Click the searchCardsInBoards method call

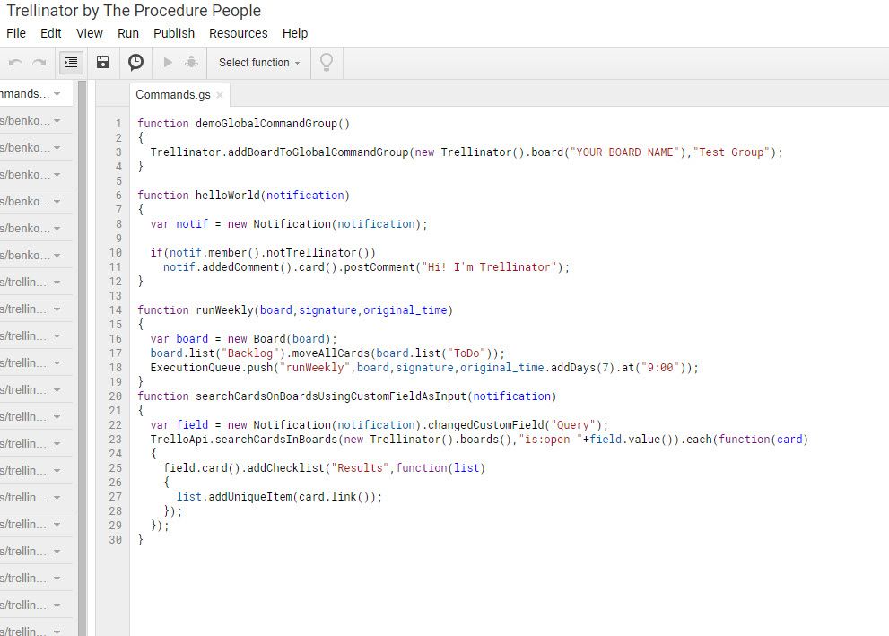[276, 440]
